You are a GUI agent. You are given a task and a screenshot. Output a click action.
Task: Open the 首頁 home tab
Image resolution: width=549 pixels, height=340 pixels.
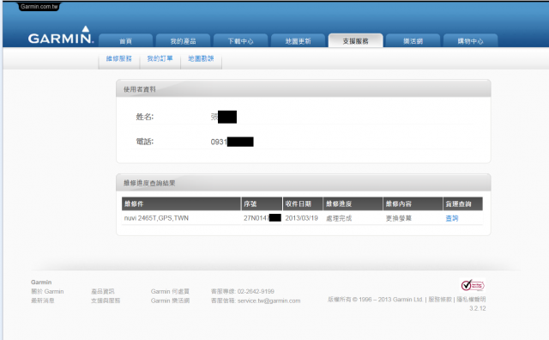(x=126, y=41)
